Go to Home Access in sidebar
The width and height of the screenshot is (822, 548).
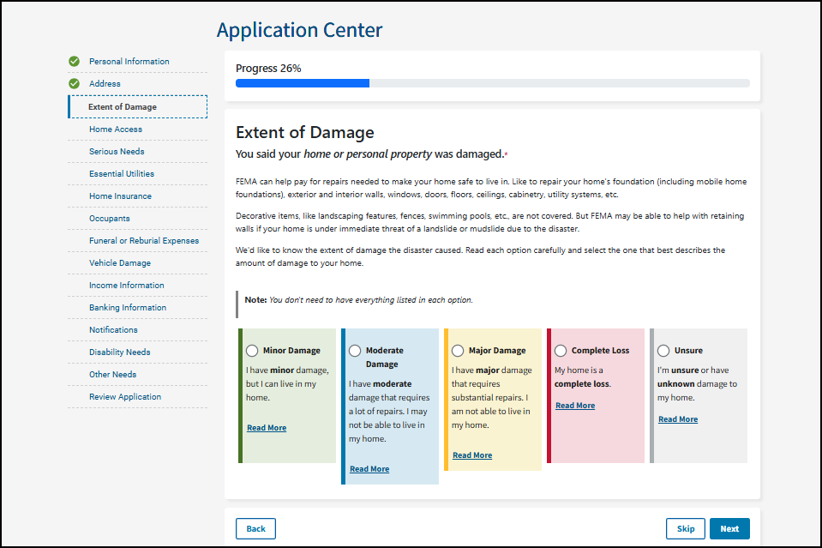click(x=116, y=129)
